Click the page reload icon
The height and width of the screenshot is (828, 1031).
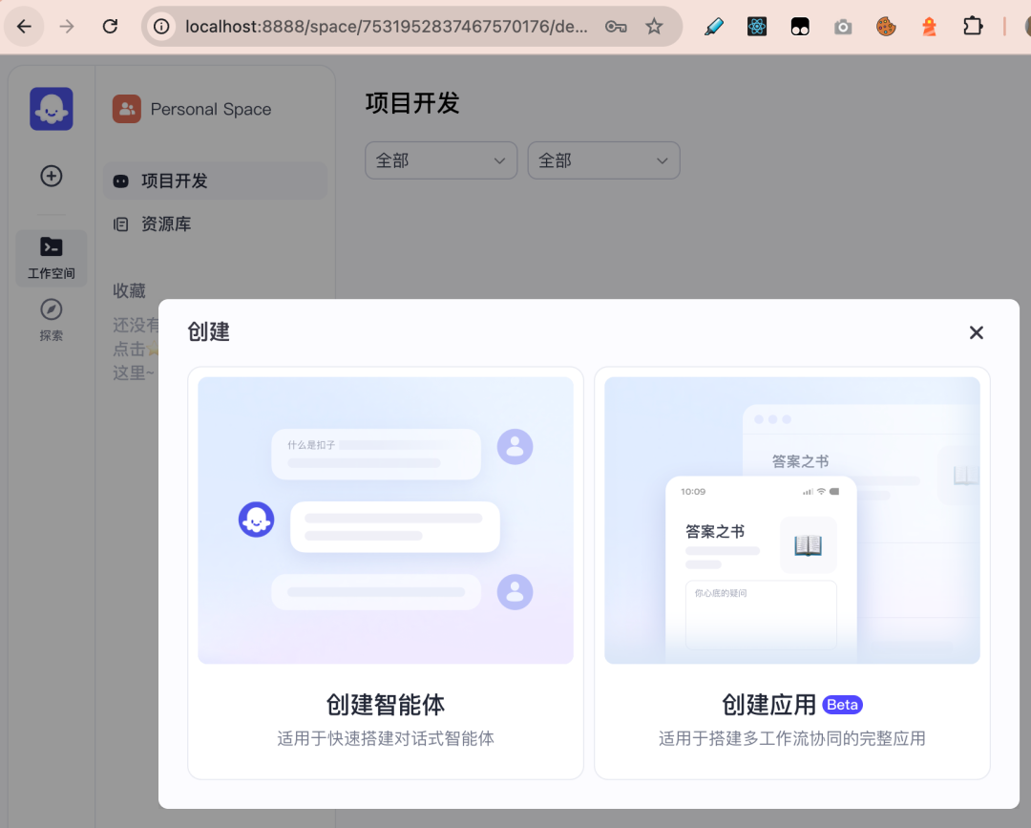click(x=110, y=26)
